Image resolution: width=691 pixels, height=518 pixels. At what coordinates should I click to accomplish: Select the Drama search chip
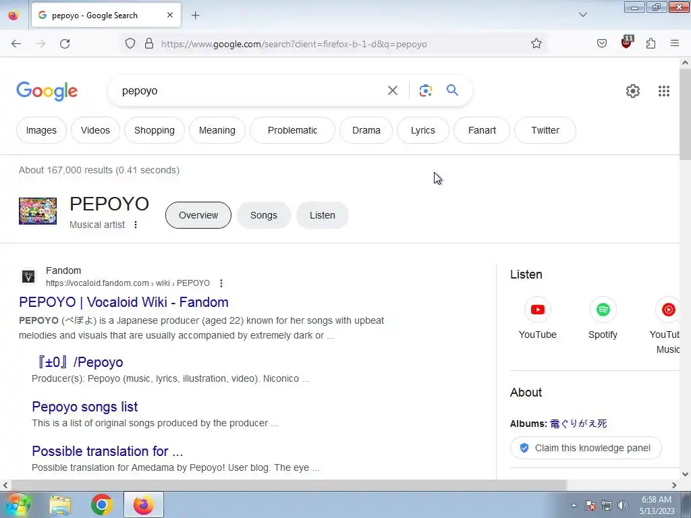pyautogui.click(x=366, y=130)
